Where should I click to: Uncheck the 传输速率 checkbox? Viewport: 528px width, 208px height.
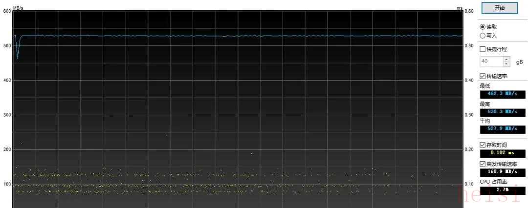tap(483, 76)
